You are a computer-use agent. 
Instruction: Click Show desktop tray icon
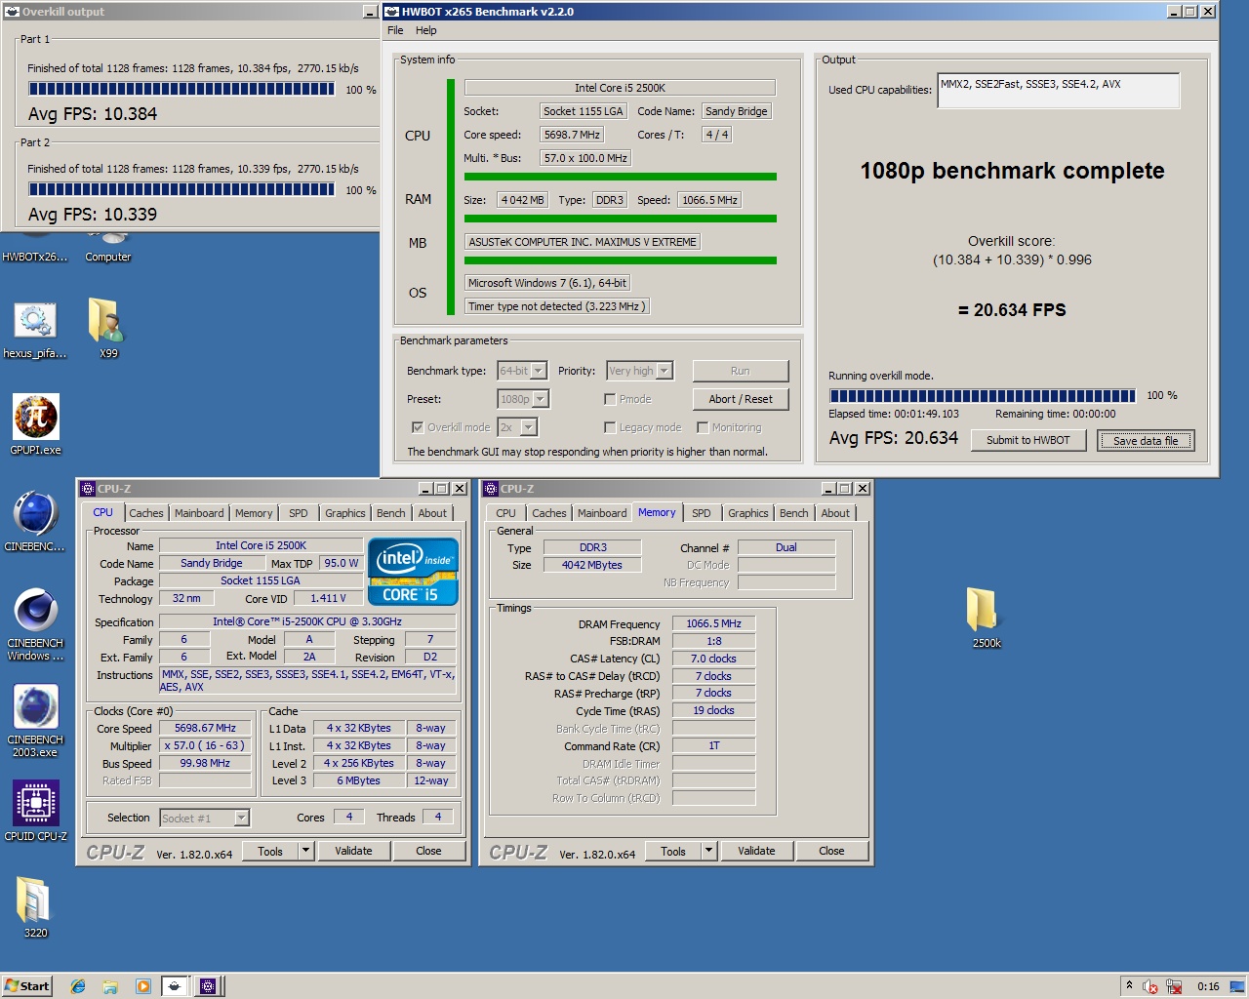1237,985
